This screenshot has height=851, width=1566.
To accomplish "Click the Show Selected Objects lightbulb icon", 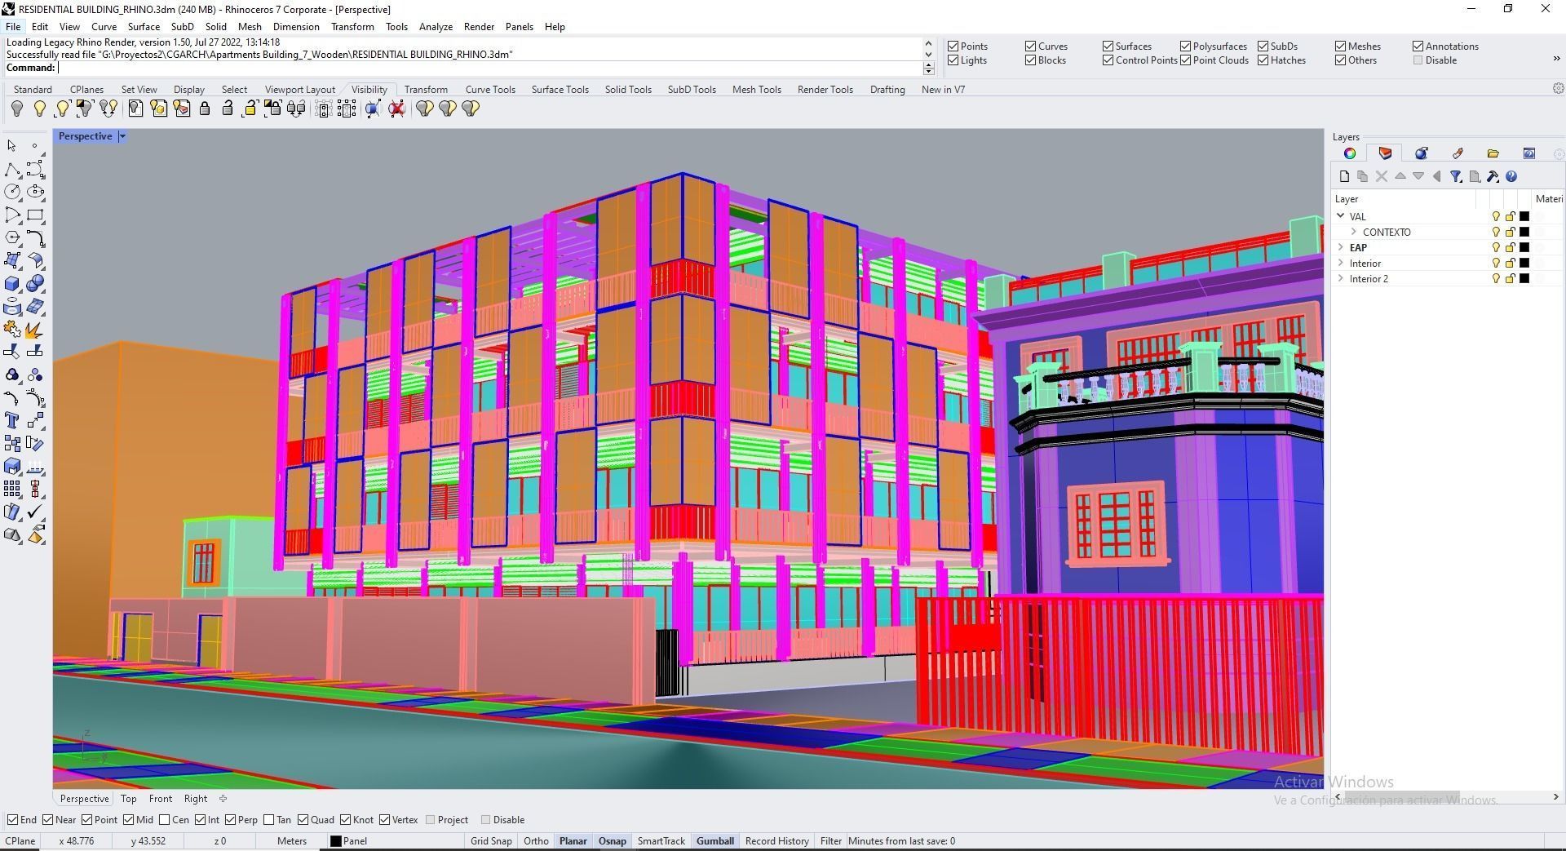I will coord(62,109).
